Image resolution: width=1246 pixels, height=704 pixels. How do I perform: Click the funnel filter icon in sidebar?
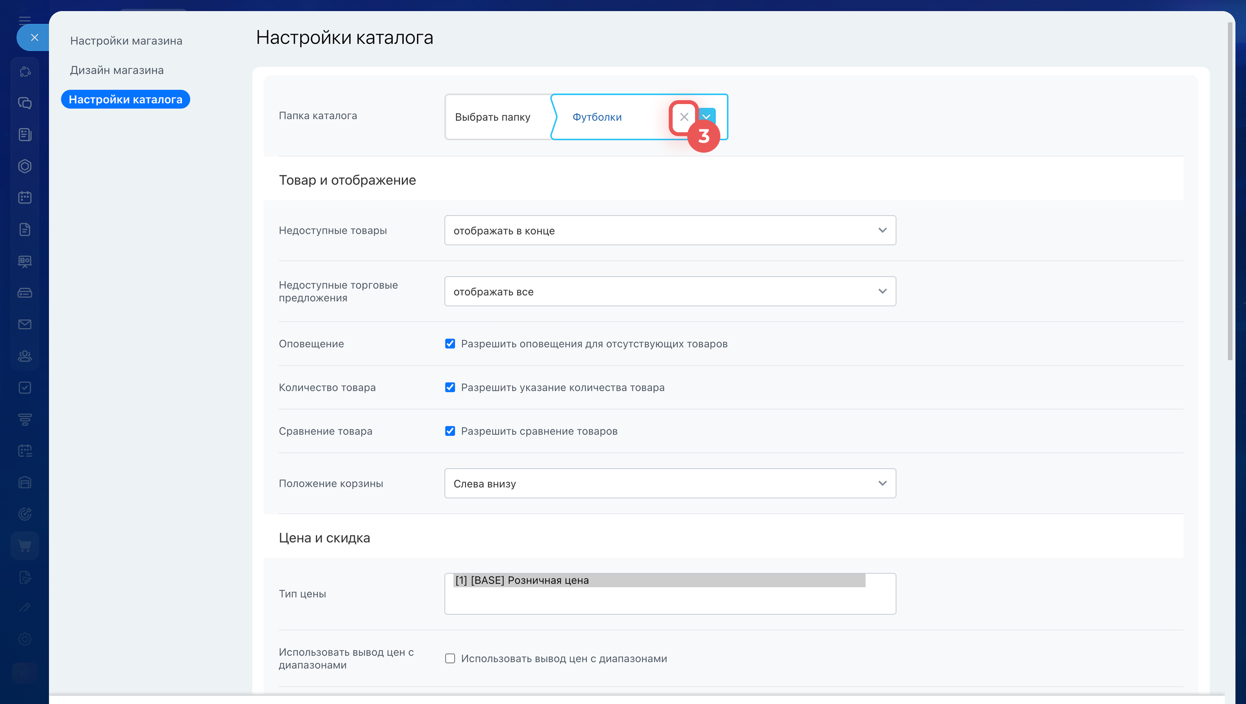tap(25, 419)
